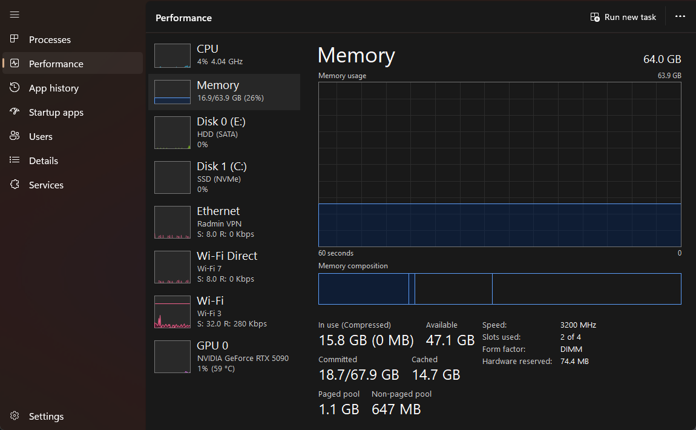Viewport: 696px width, 430px height.
Task: Click the S: 32.0 R: 280 Kbps reading
Action: [x=232, y=324]
